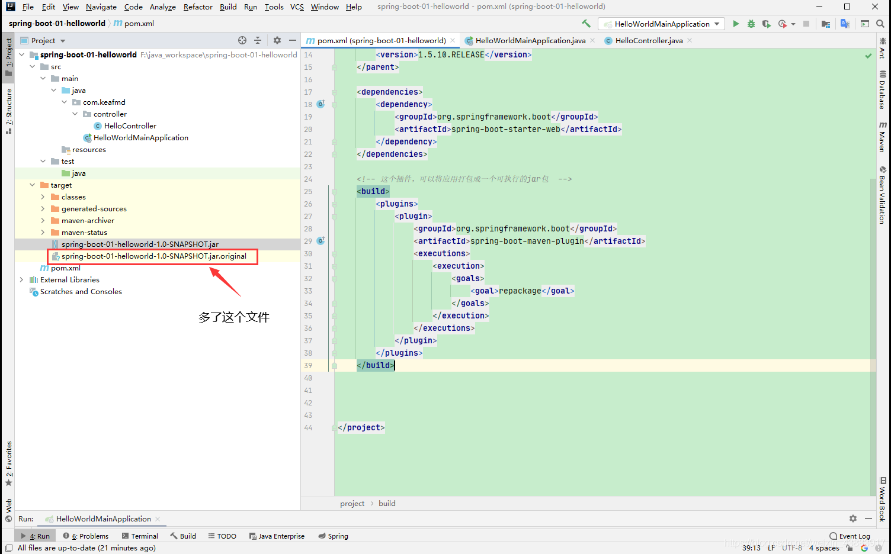Open the Refactor menu
Image resolution: width=891 pixels, height=554 pixels.
pos(198,7)
